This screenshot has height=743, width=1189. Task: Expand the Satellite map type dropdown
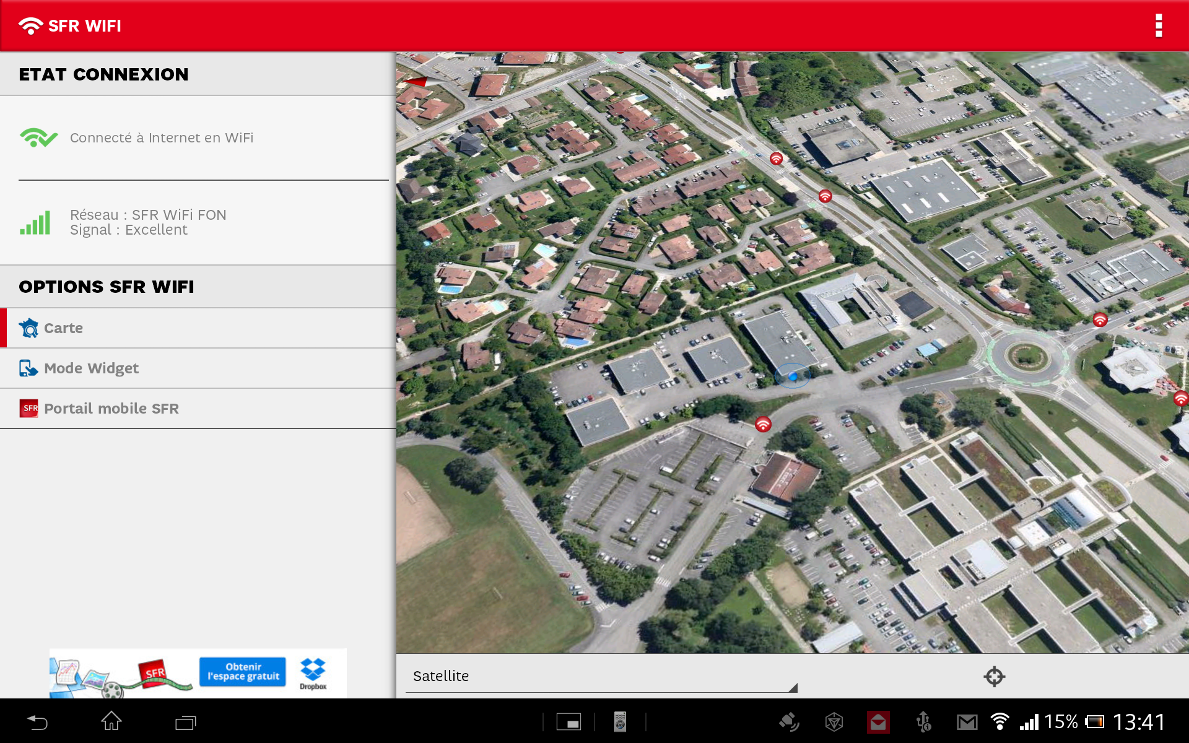[601, 676]
